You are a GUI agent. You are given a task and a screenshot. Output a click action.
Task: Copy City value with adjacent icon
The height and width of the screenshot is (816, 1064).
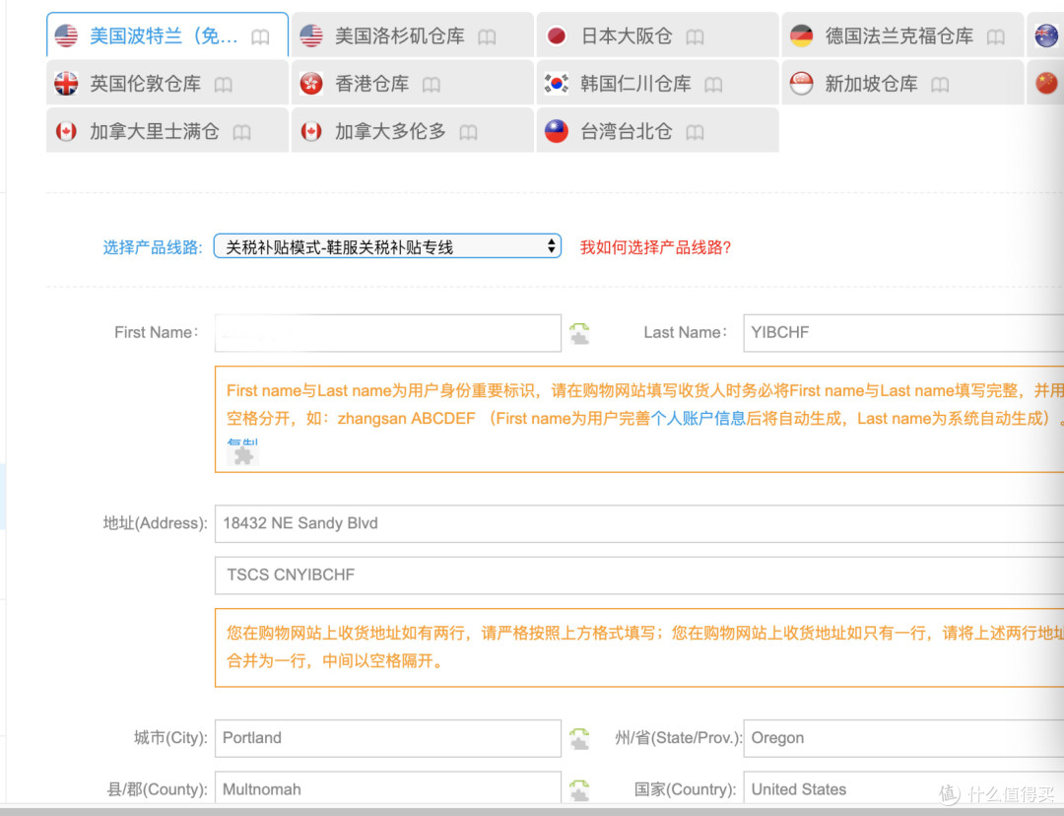pos(579,738)
